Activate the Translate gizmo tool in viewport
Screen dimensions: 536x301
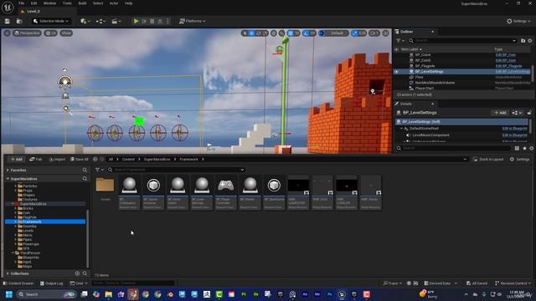252,33
